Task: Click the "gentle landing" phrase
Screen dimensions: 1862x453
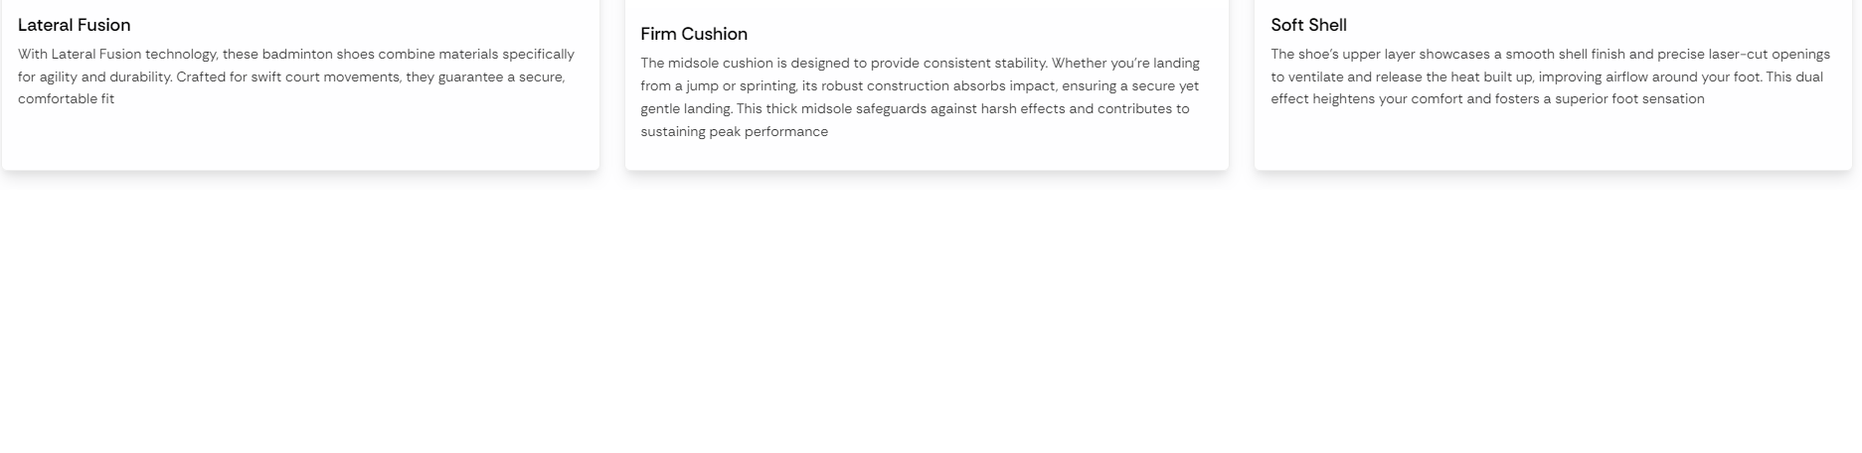Action: coord(686,109)
